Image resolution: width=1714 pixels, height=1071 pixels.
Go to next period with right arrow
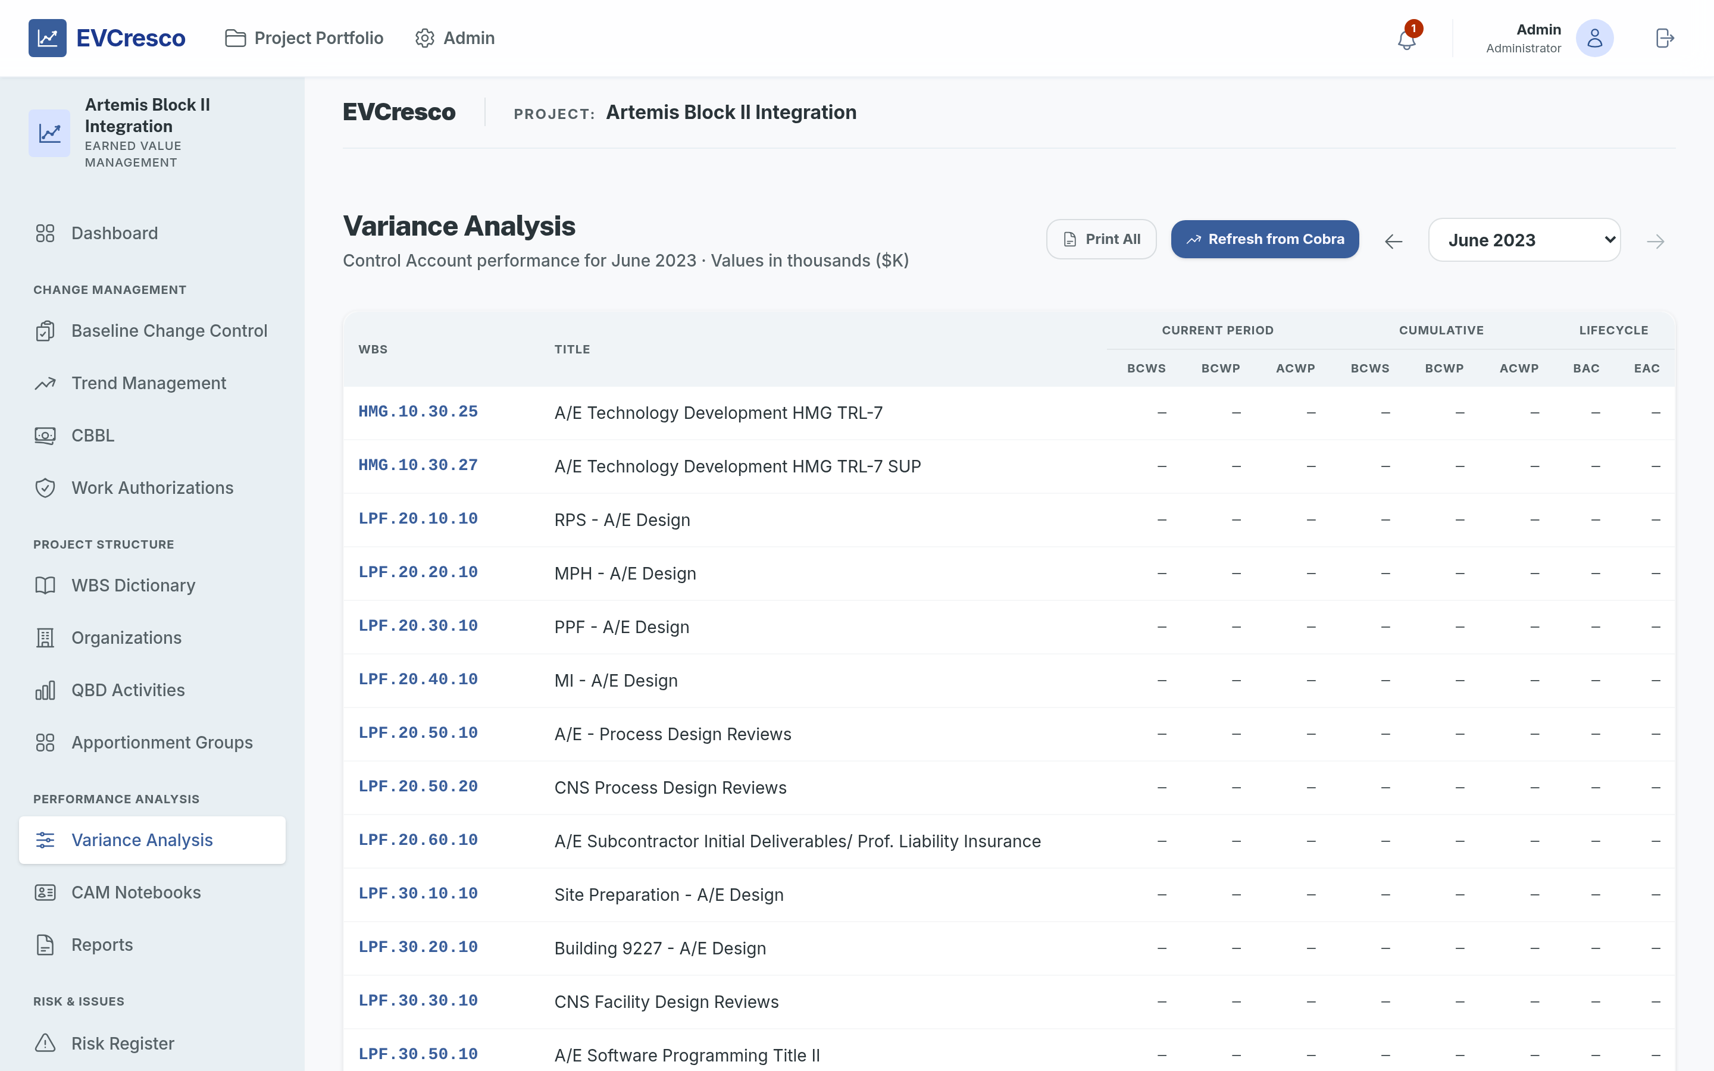tap(1655, 242)
